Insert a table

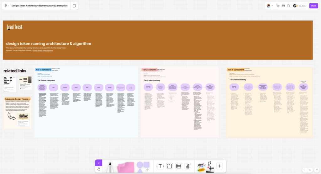tap(178, 166)
